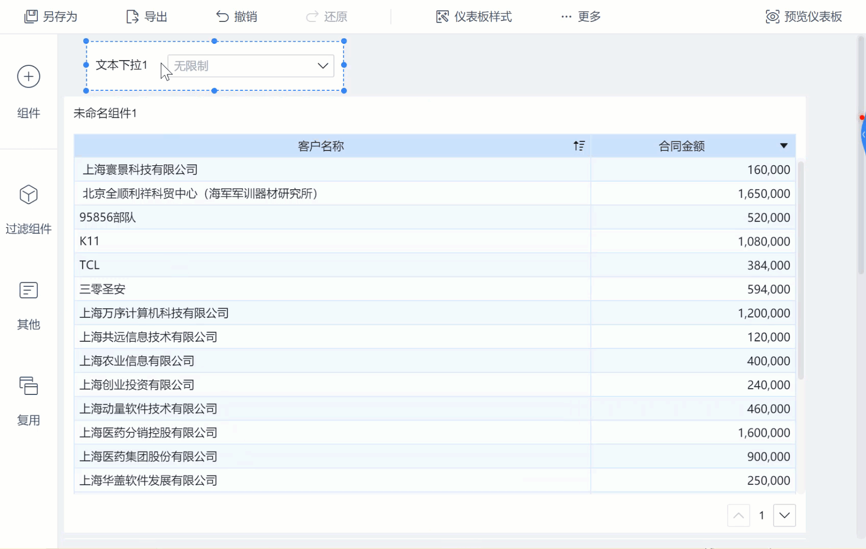Add a component with the plus icon
The image size is (866, 549).
point(29,77)
